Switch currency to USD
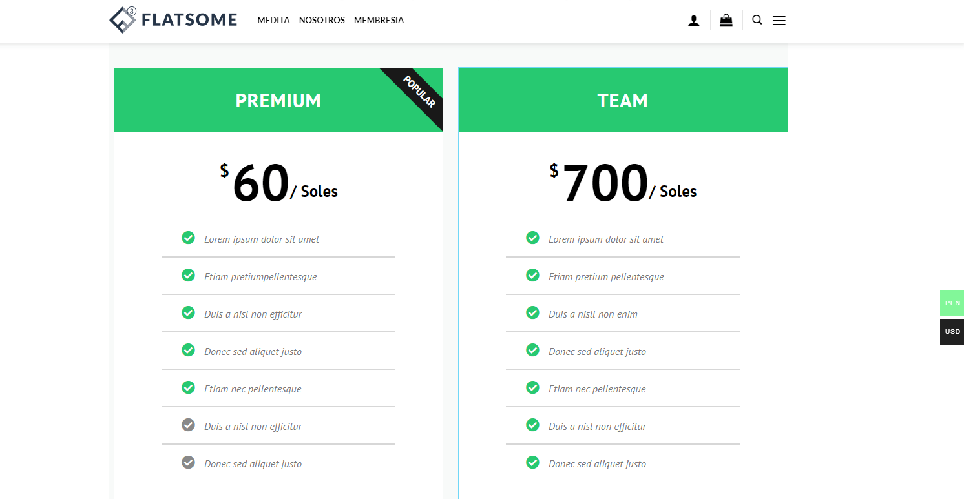This screenshot has height=499, width=964. tap(952, 332)
